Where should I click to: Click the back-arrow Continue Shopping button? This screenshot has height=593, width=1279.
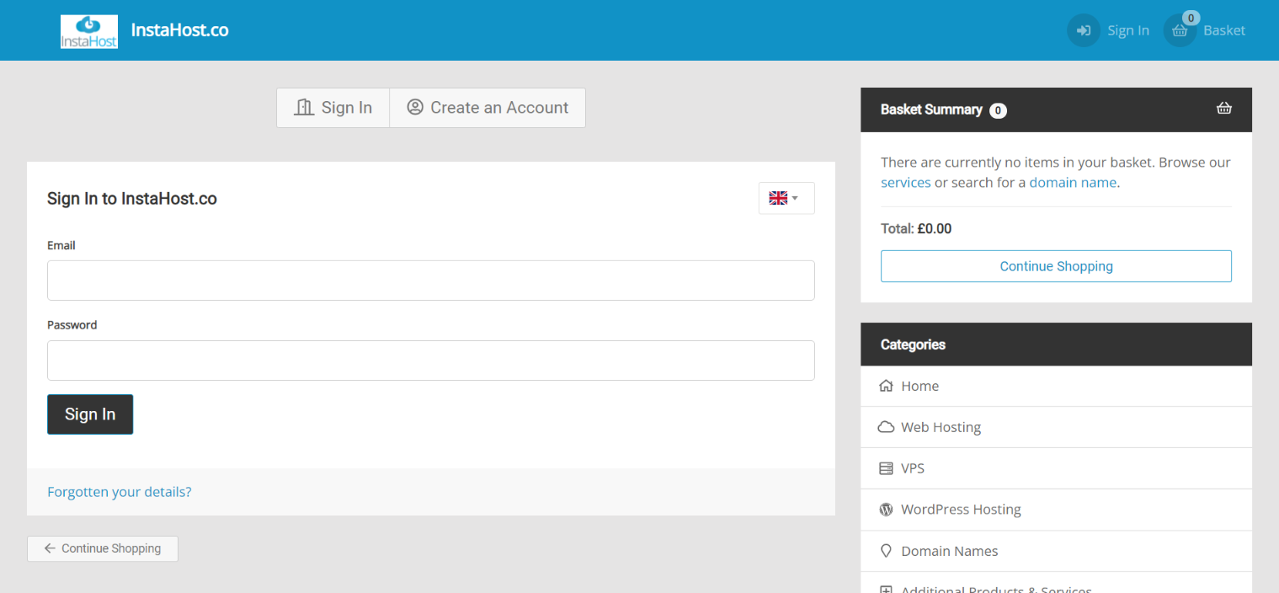(103, 548)
